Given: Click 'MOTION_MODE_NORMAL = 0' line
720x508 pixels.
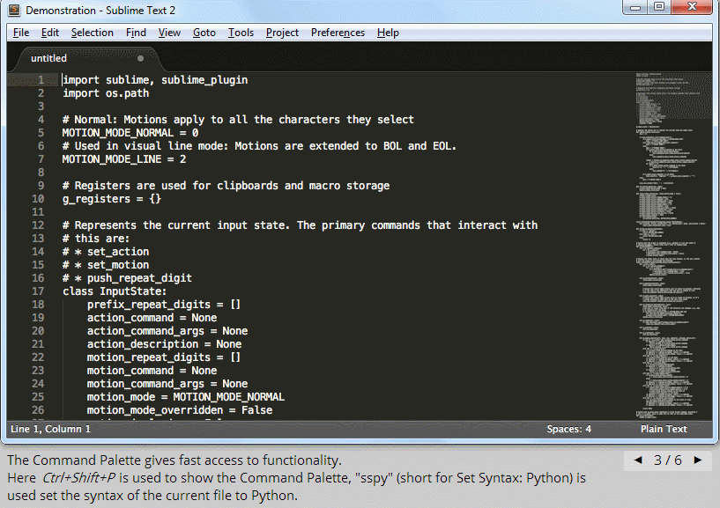Looking at the screenshot, I should pyautogui.click(x=130, y=133).
